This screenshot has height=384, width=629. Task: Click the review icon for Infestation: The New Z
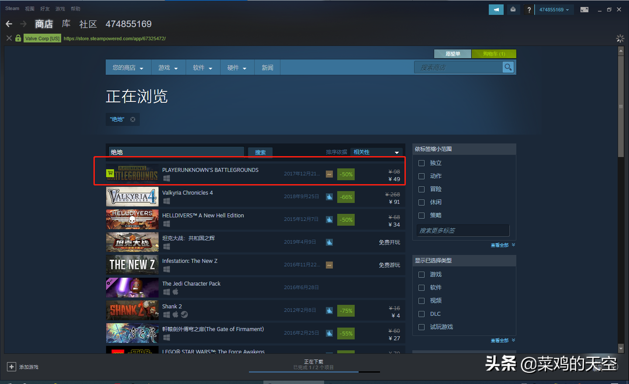point(329,265)
